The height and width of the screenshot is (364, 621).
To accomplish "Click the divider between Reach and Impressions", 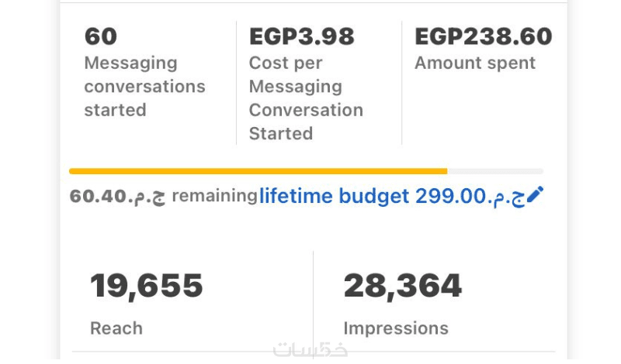I will [x=314, y=302].
